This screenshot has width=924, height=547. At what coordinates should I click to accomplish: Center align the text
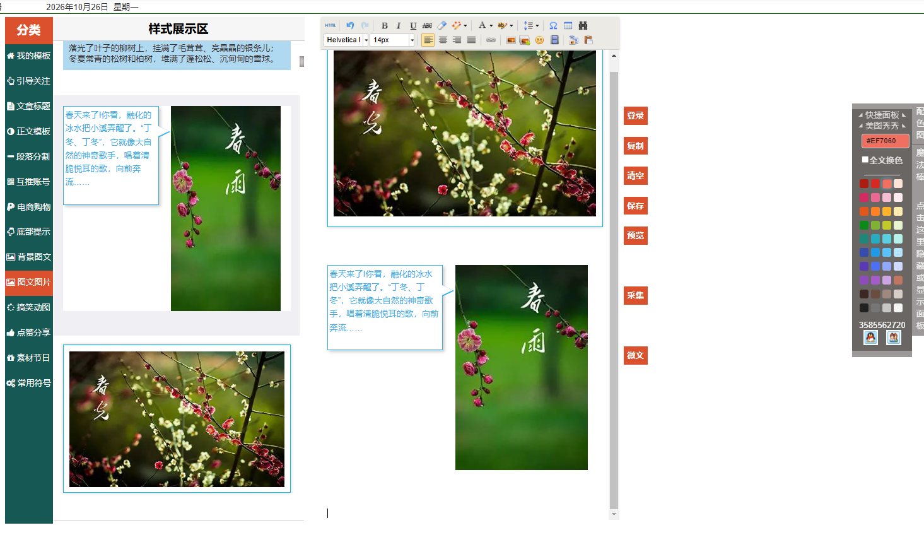coord(443,40)
